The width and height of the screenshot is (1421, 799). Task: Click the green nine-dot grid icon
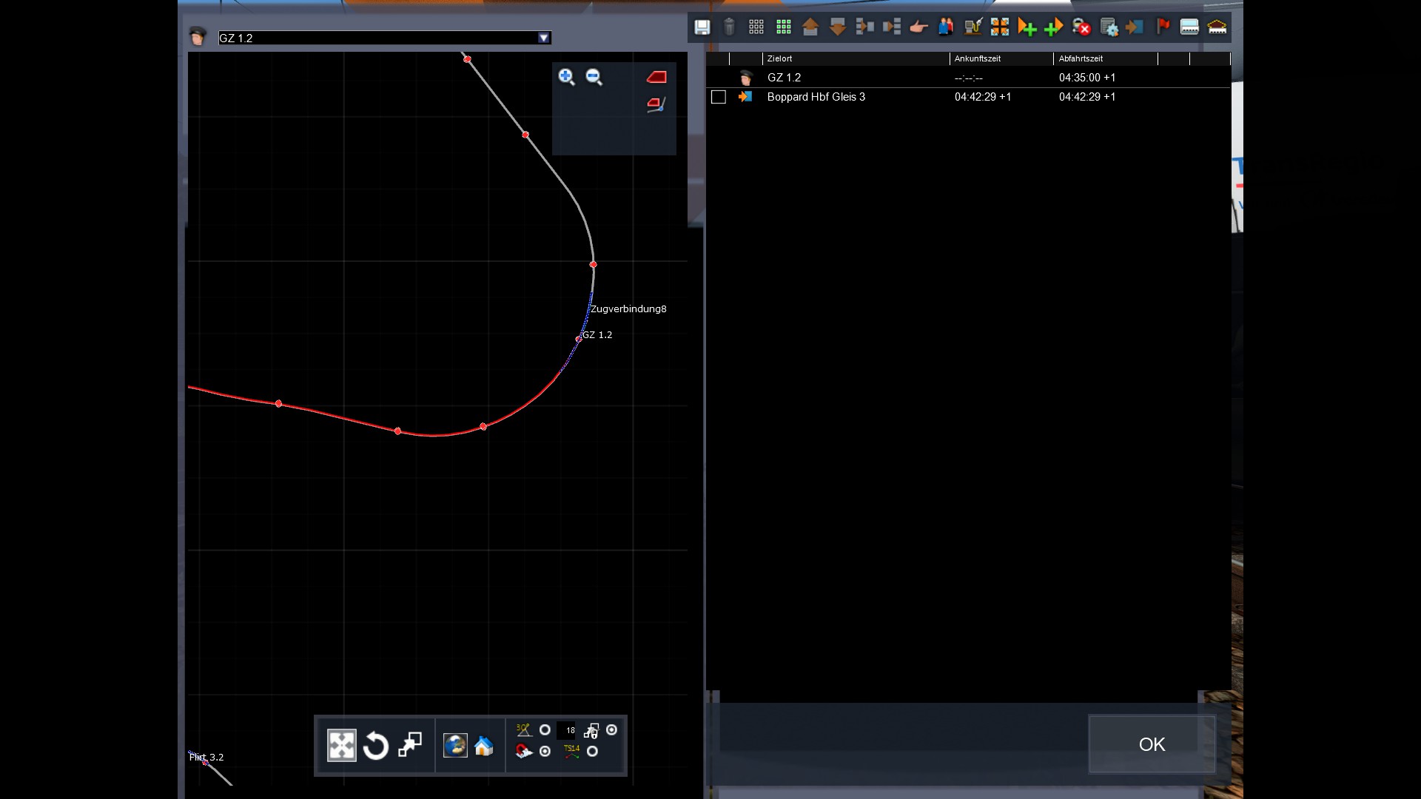click(x=783, y=27)
